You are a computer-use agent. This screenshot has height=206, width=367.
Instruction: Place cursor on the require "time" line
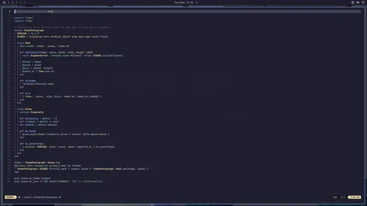(x=24, y=21)
